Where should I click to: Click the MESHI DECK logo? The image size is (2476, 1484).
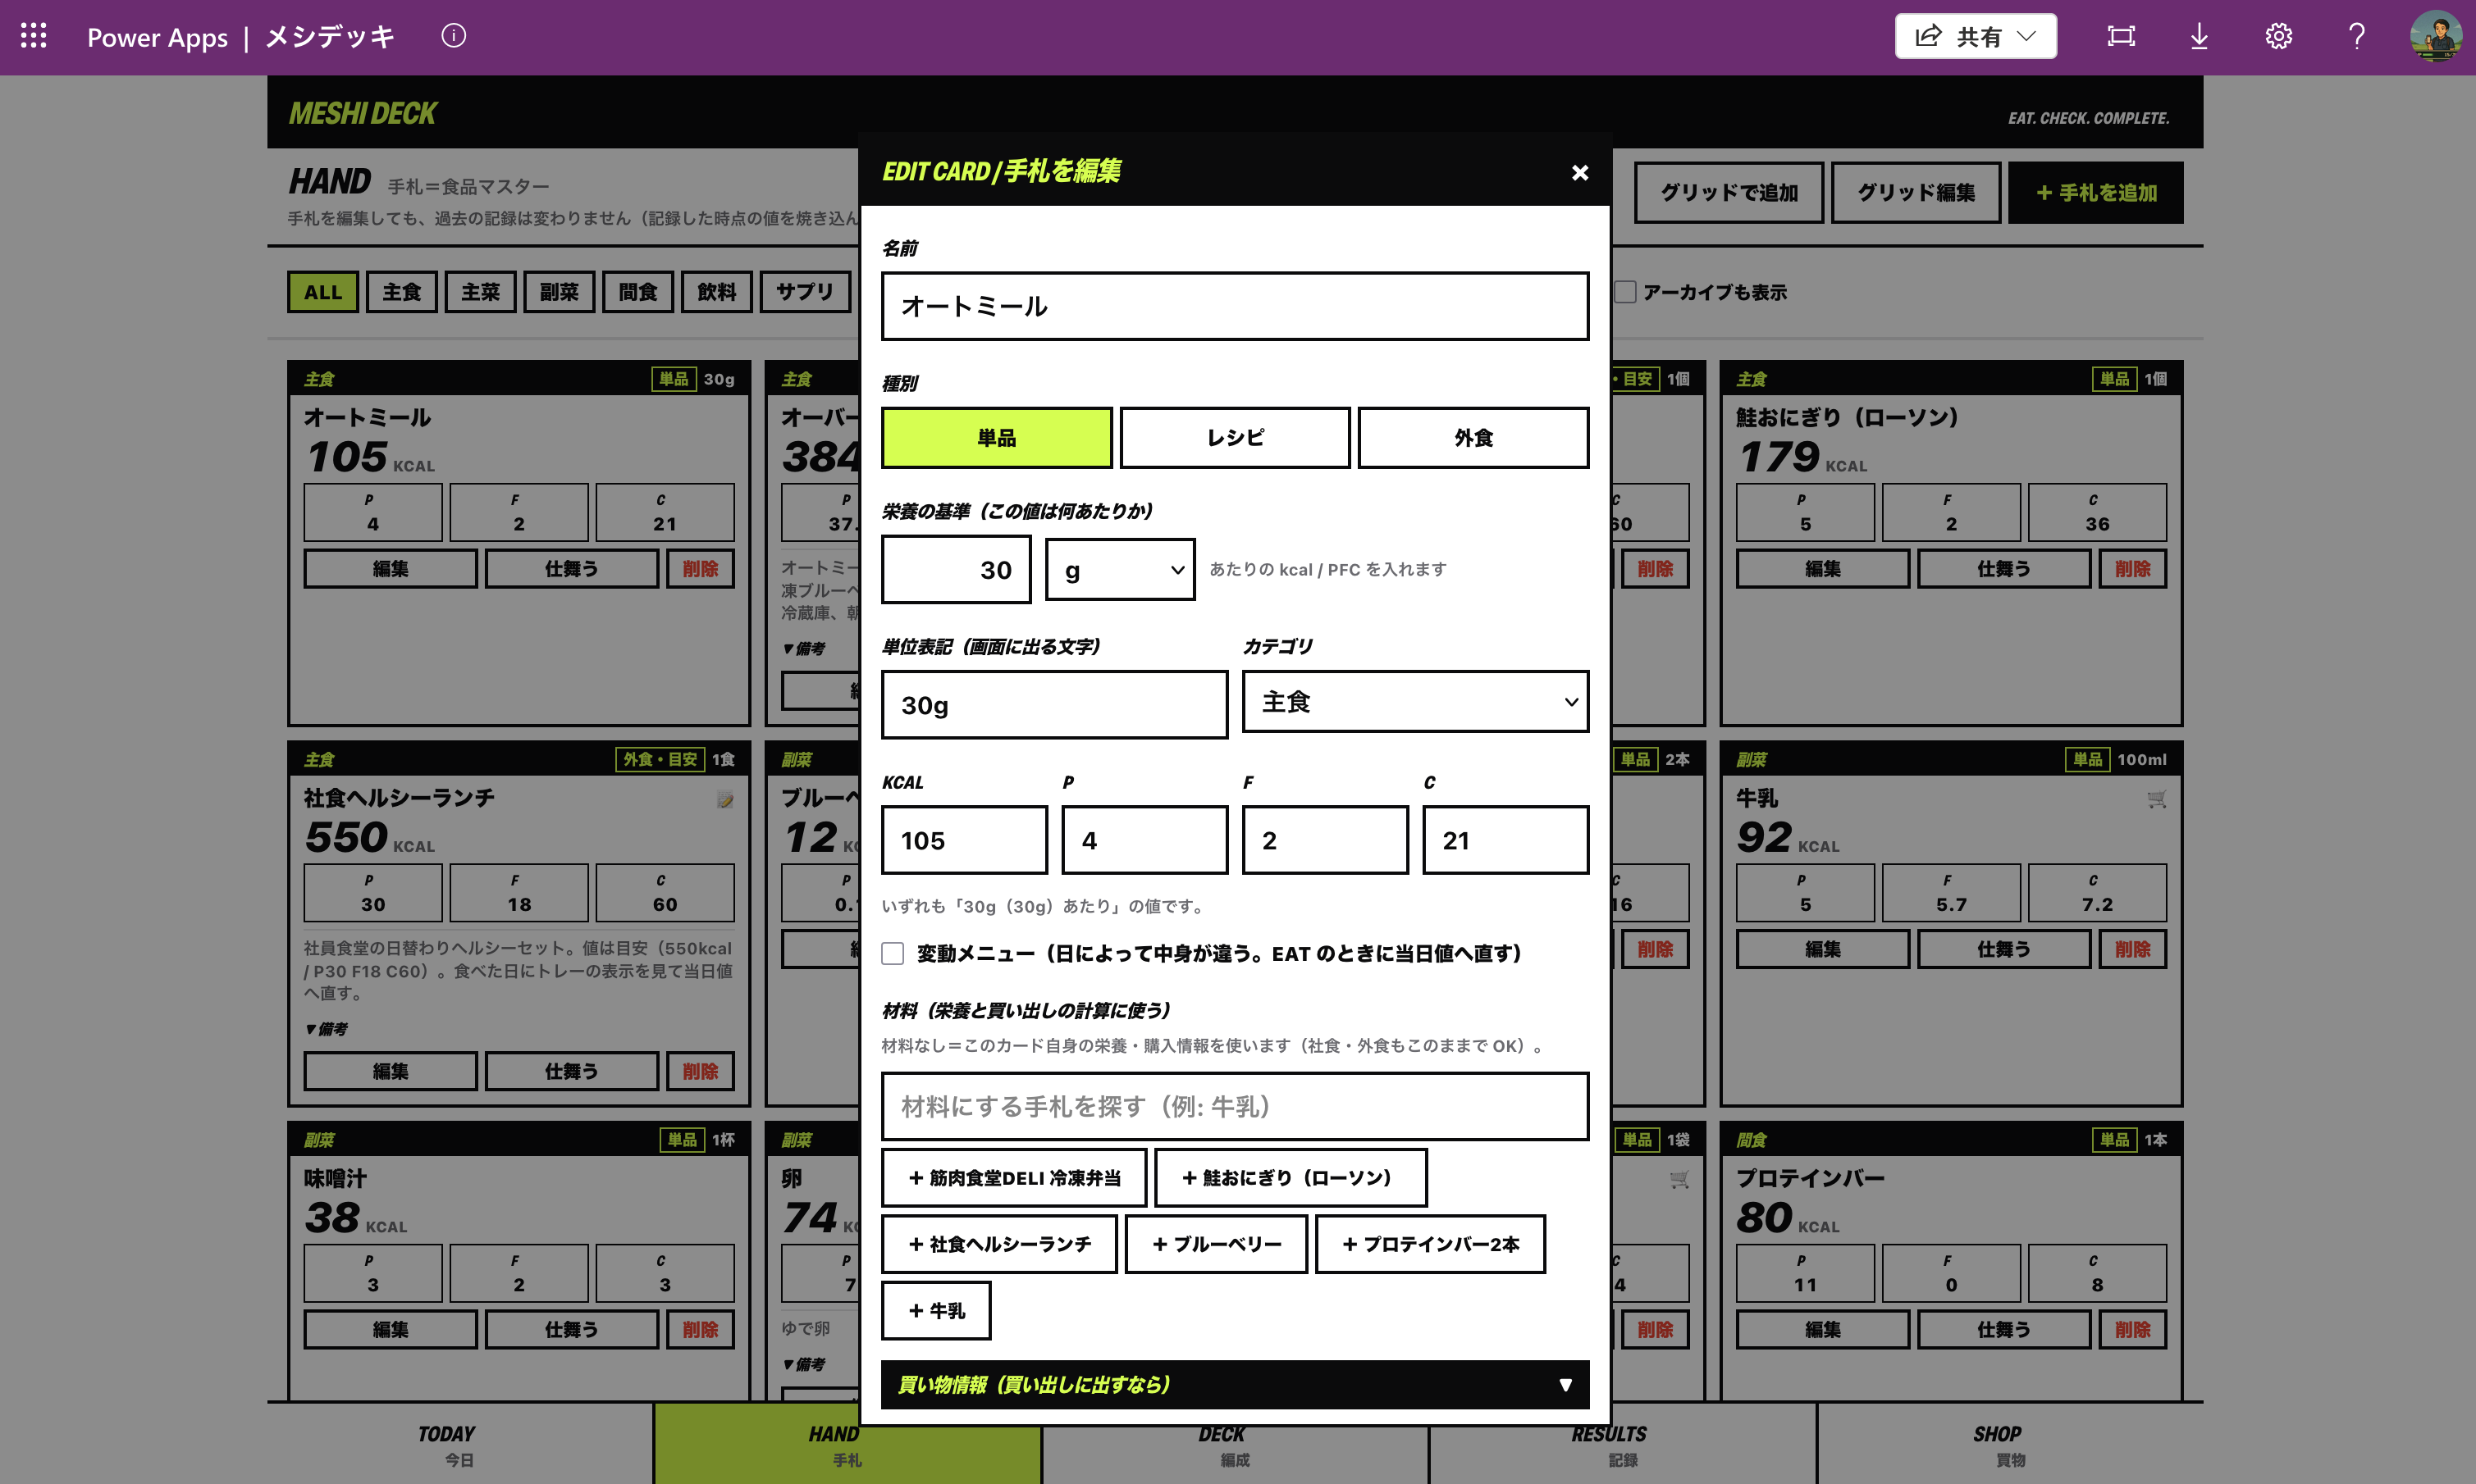[x=362, y=113]
